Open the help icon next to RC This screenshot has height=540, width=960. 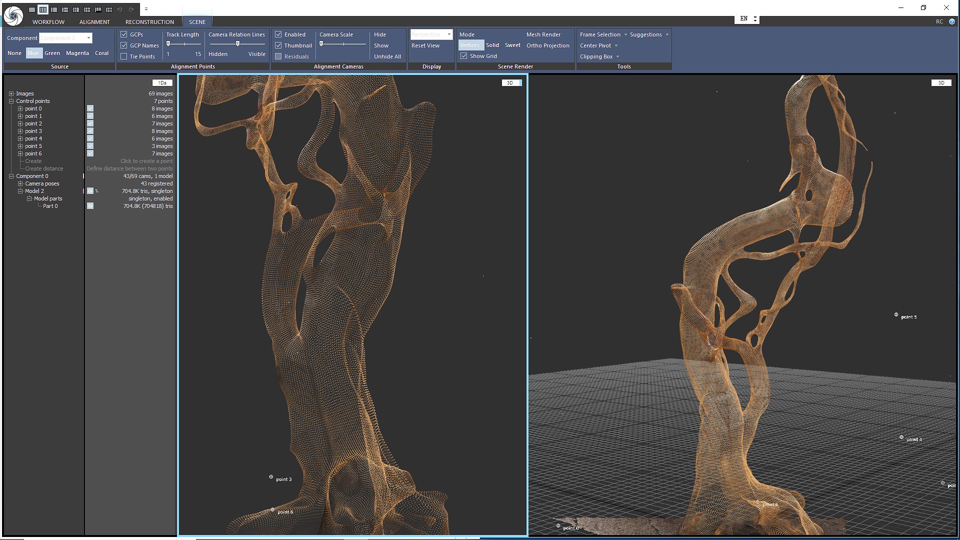(x=952, y=21)
